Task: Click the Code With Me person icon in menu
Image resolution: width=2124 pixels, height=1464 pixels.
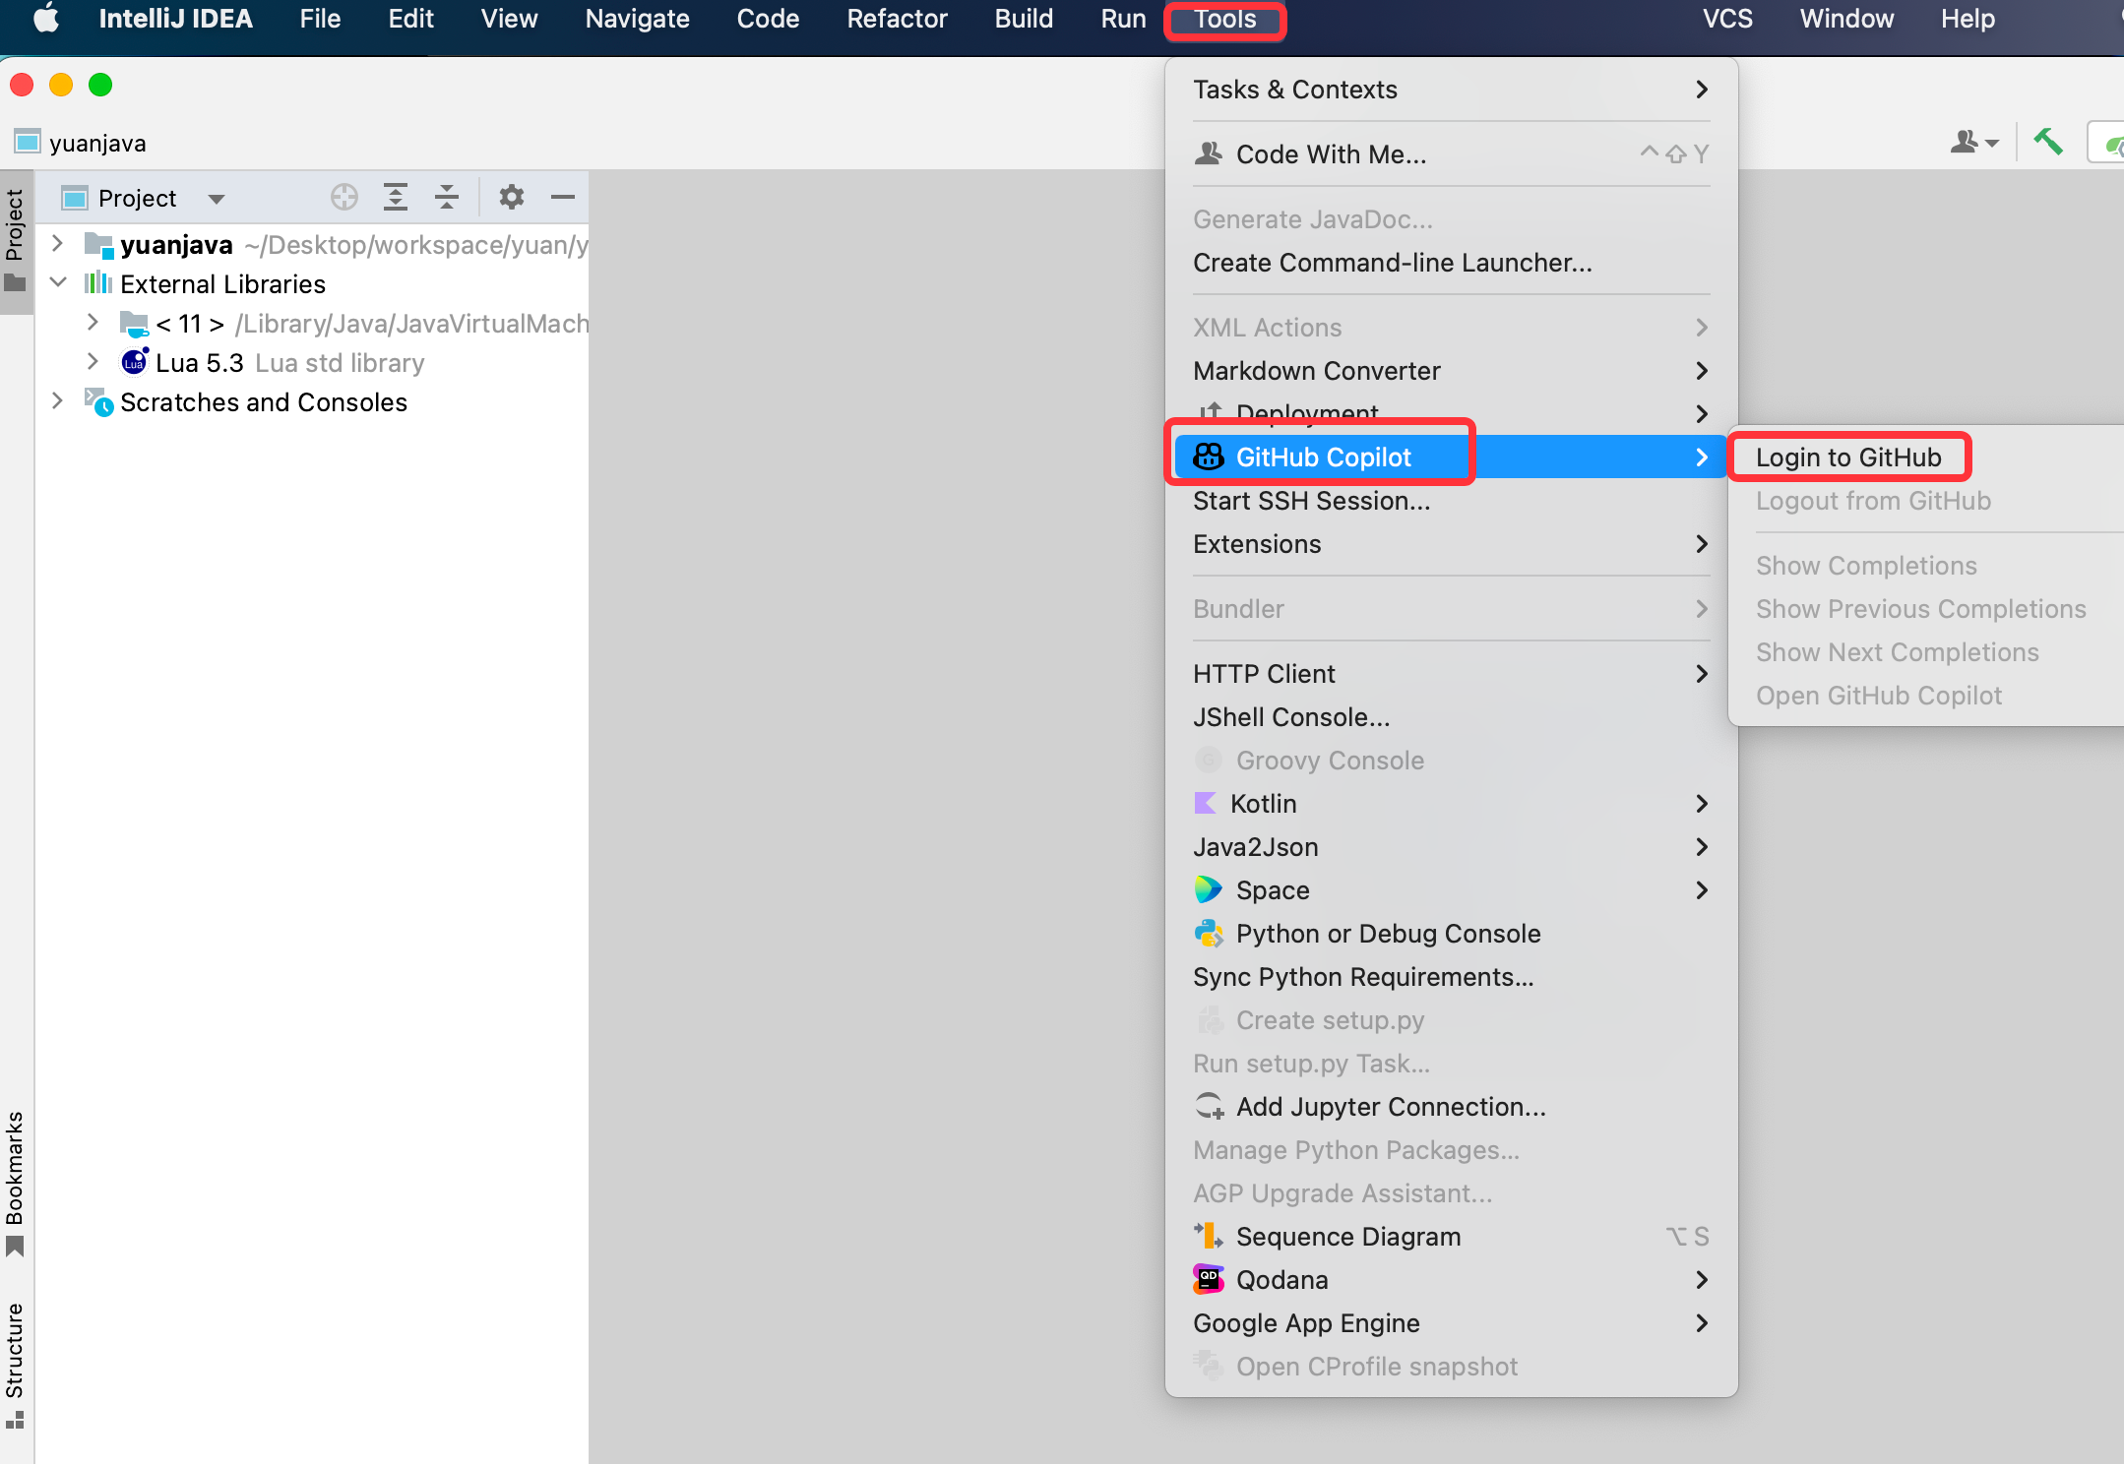Action: click(x=1209, y=153)
